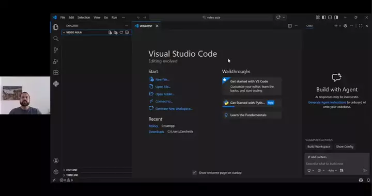Open the Accounts icon in activity bar
This screenshot has height=196, width=372.
coord(56,160)
